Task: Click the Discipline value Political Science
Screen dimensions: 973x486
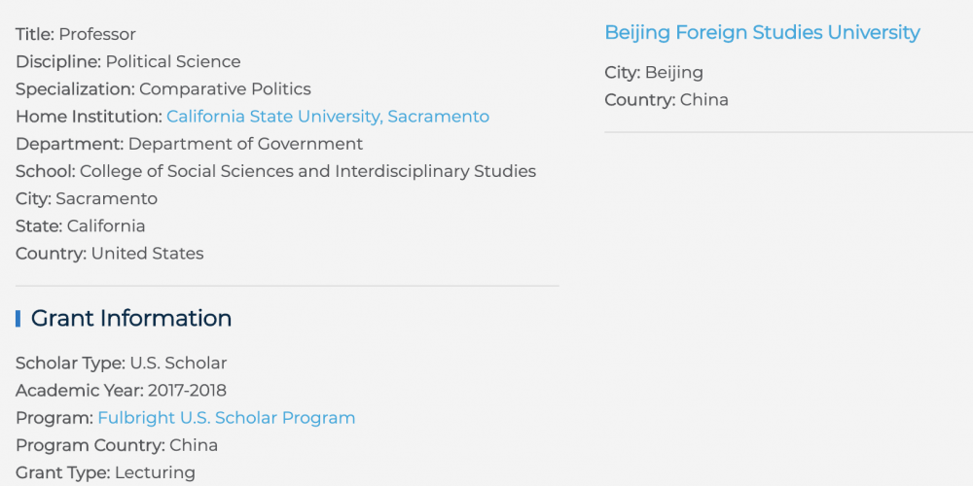Action: pos(173,61)
